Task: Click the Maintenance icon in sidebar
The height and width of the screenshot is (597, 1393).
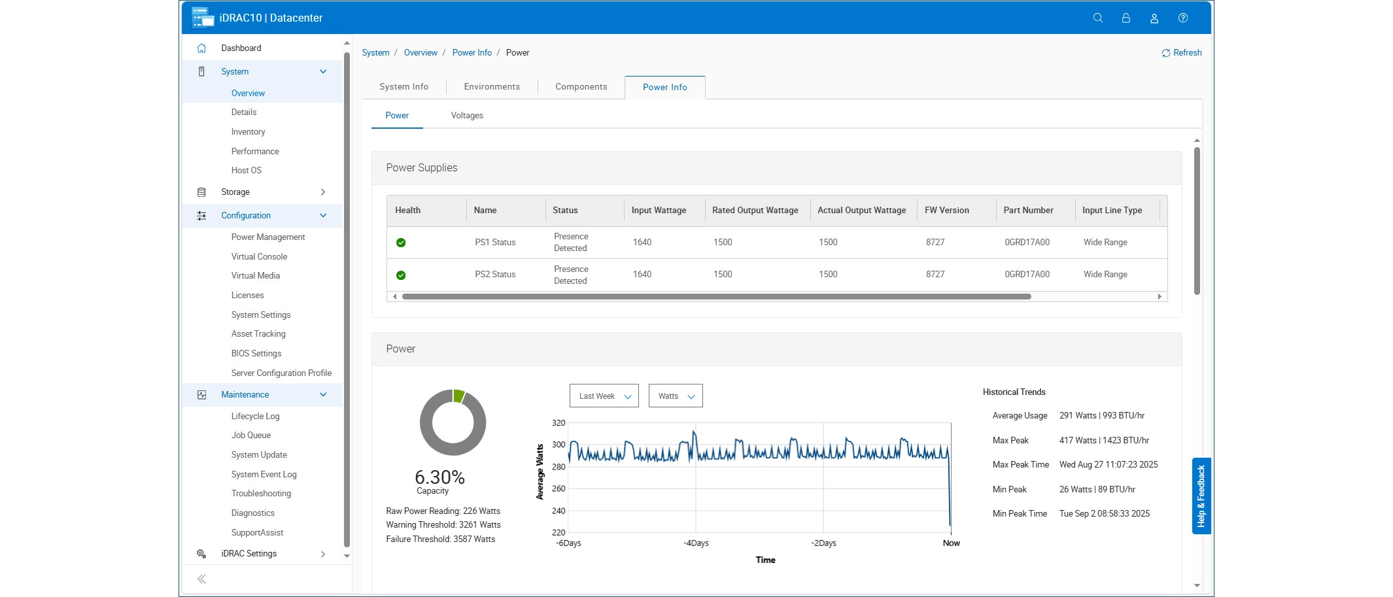Action: tap(201, 395)
